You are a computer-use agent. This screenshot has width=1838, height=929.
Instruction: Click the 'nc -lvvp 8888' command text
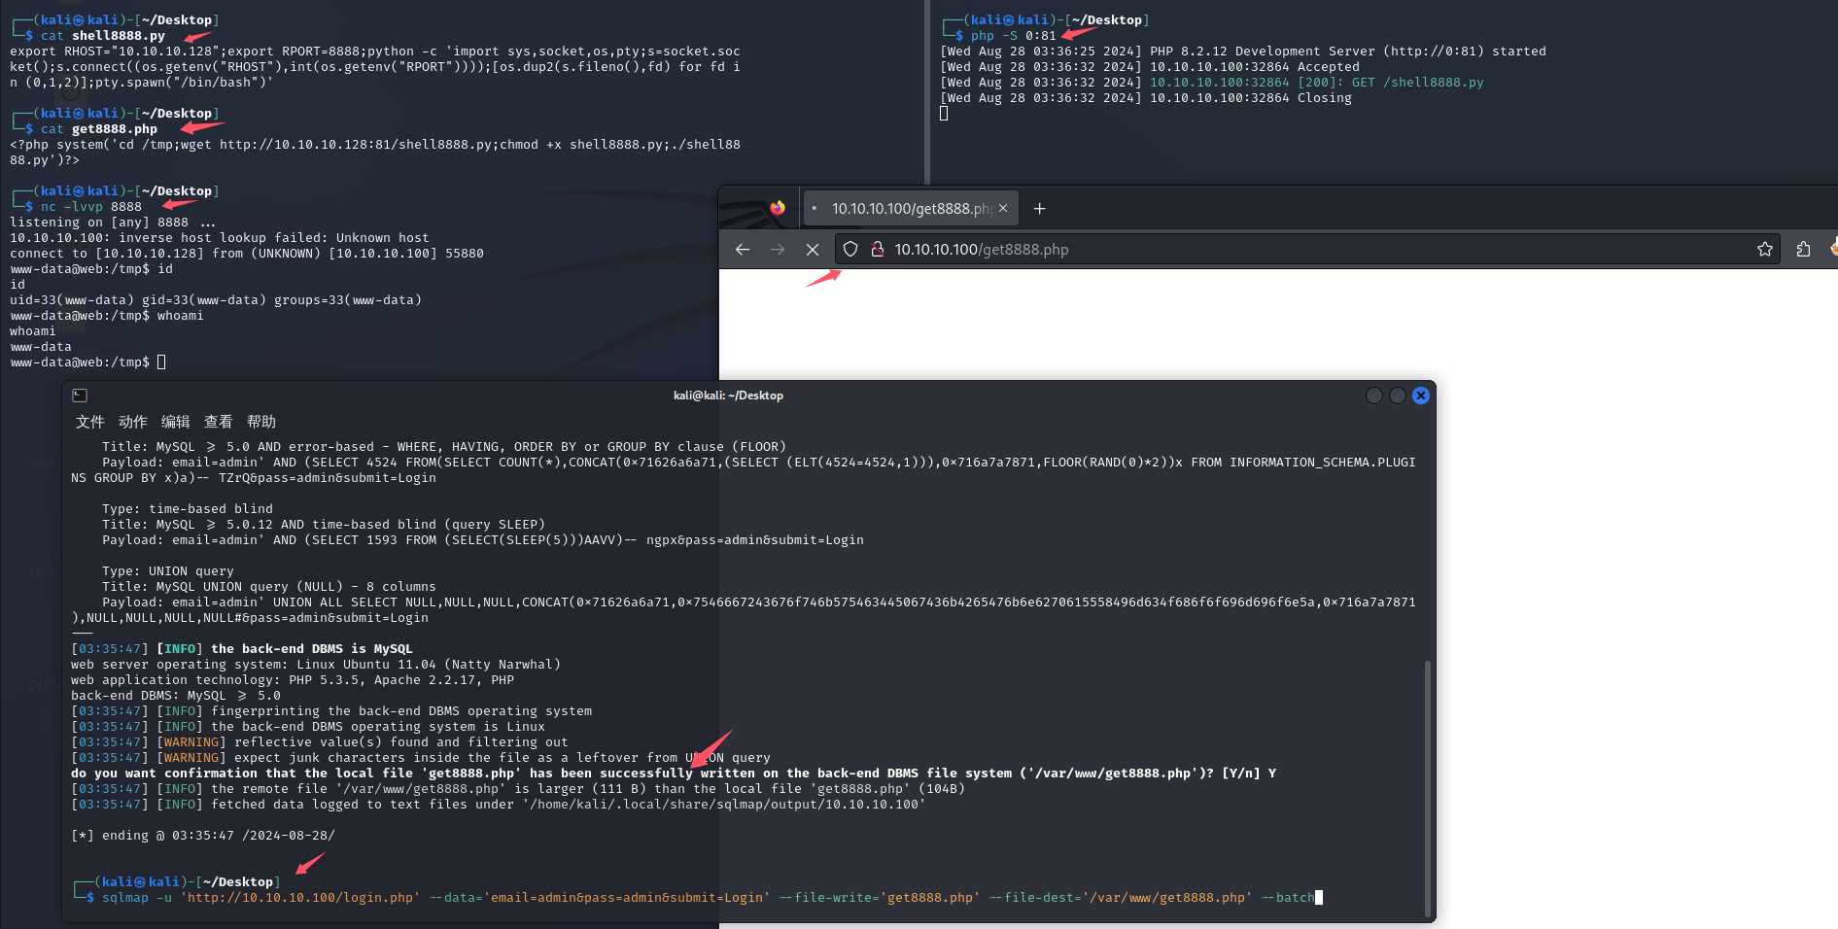91,207
